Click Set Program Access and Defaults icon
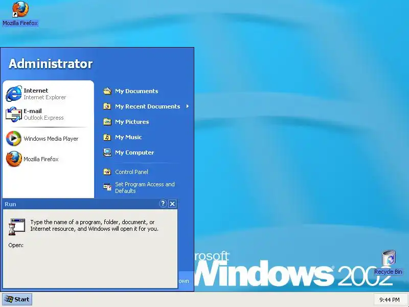This screenshot has height=307, width=409. [107, 187]
